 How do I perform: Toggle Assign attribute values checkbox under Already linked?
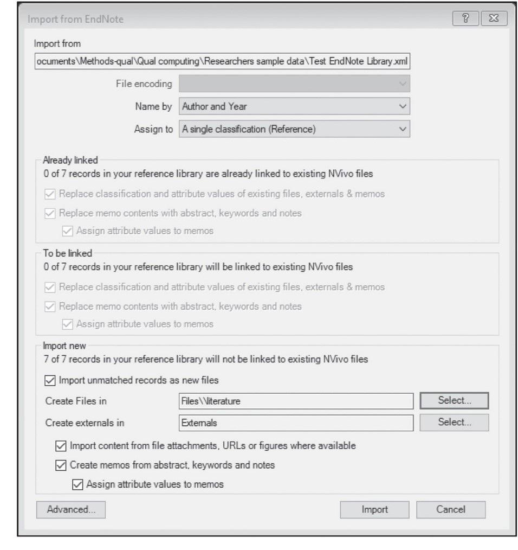[67, 231]
